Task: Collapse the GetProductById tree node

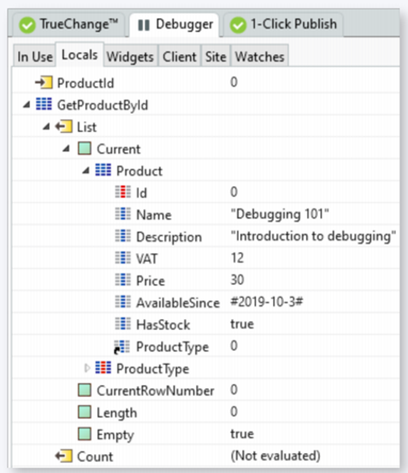Action: click(x=26, y=105)
